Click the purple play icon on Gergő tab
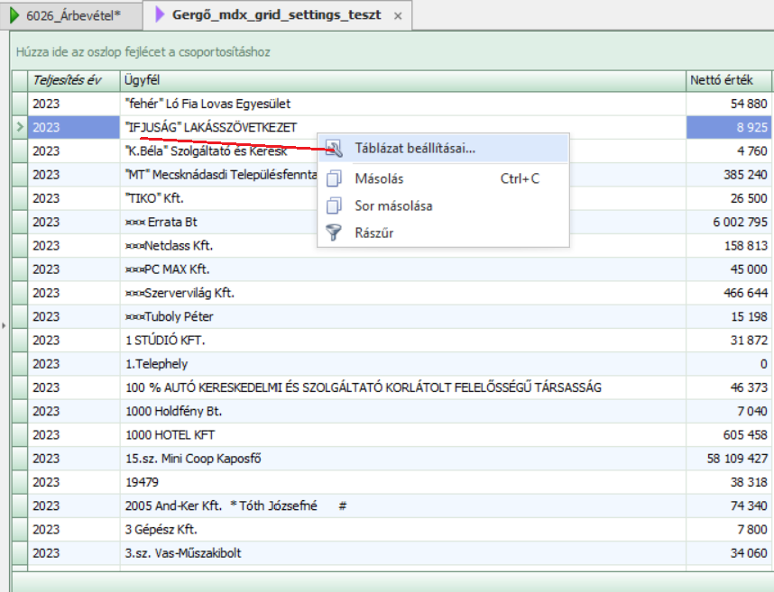The height and width of the screenshot is (592, 774). [x=161, y=15]
